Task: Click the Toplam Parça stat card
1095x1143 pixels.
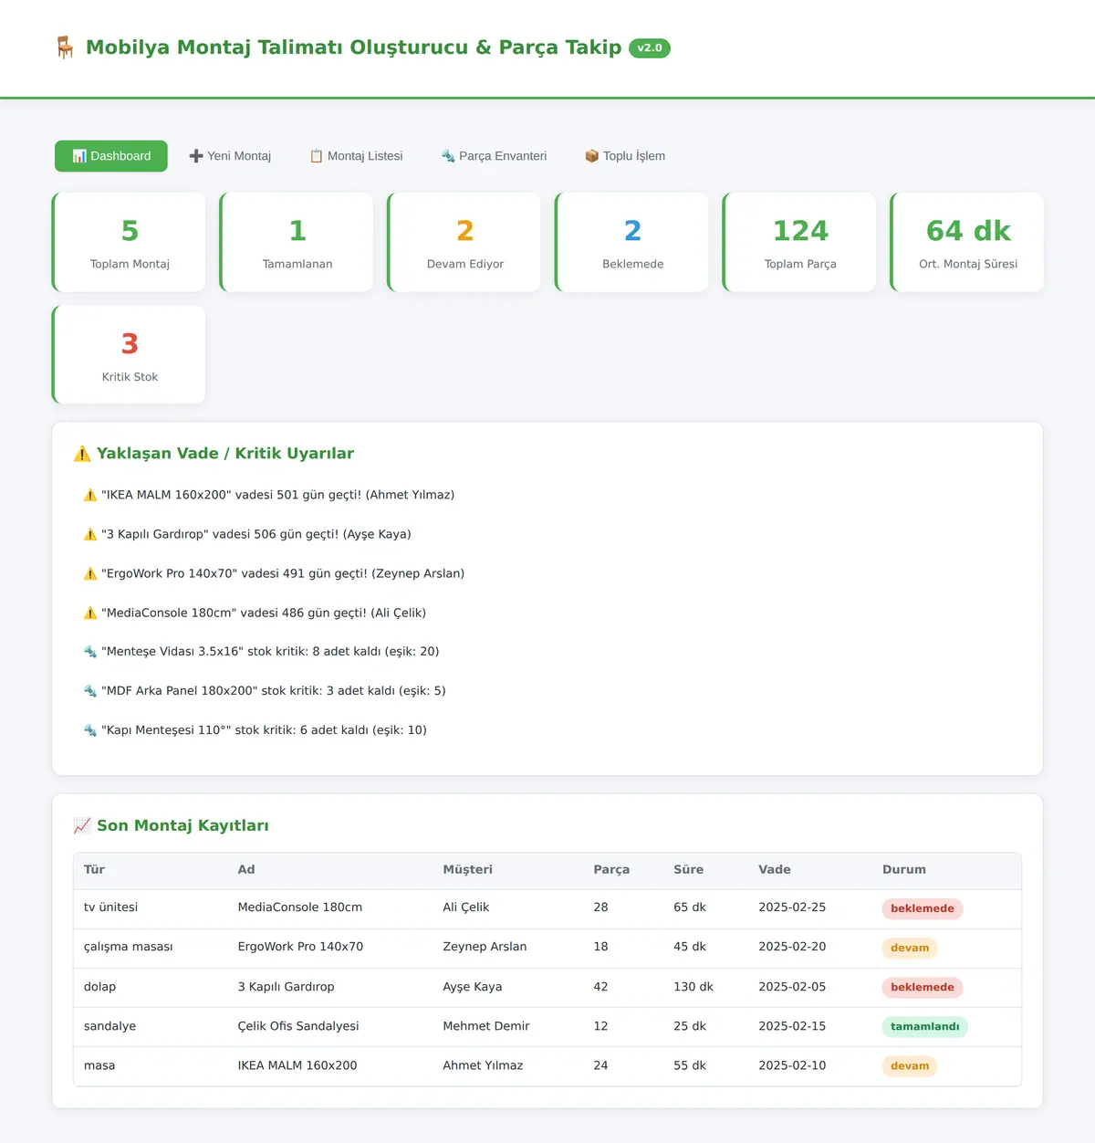Action: (x=799, y=242)
